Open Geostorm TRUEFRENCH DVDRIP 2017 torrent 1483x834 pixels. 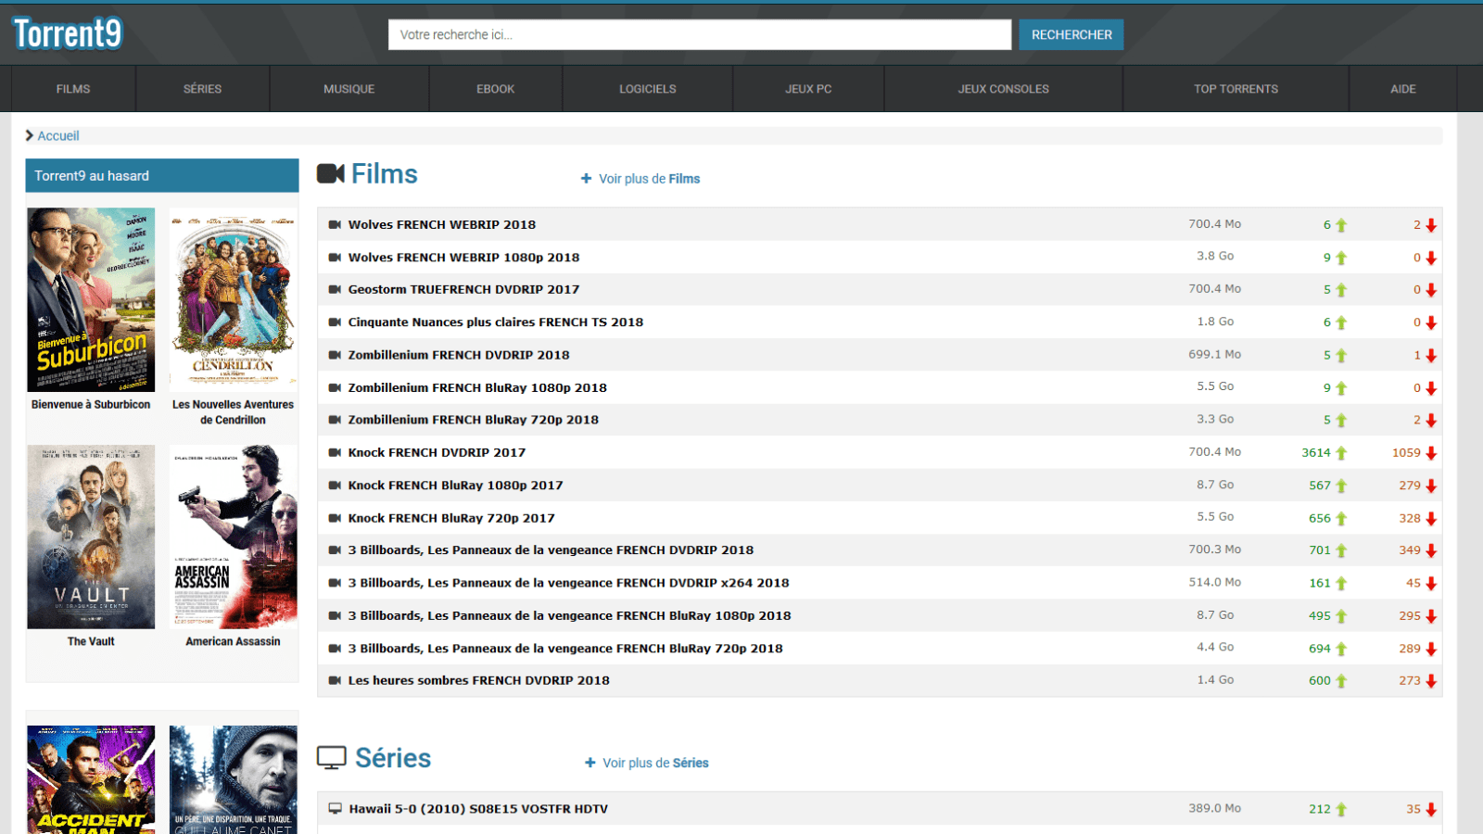tap(463, 289)
